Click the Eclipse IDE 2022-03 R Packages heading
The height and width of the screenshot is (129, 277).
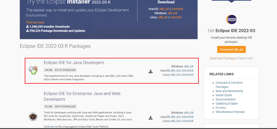pos(55,46)
